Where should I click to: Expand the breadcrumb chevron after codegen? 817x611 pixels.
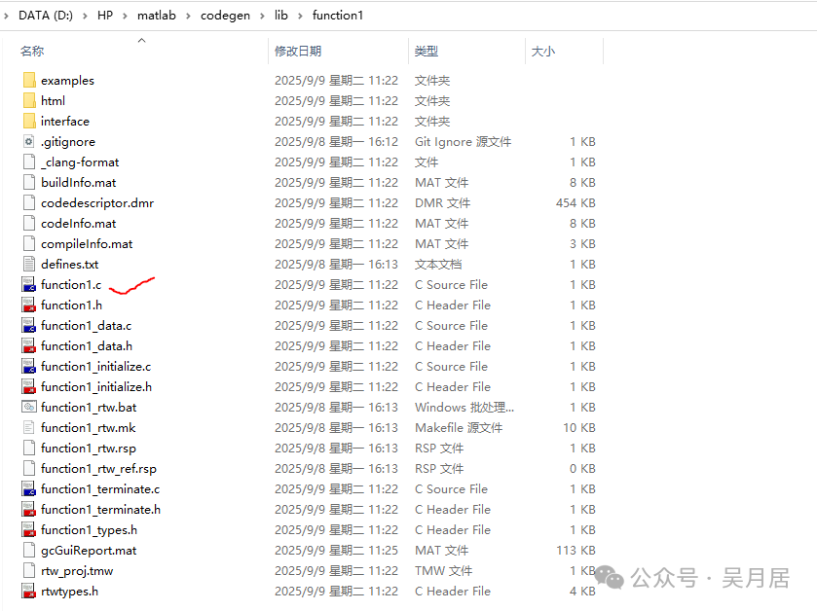pos(262,17)
